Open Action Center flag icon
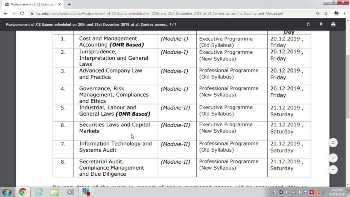Viewport: 350px width, 197px height. [305, 192]
